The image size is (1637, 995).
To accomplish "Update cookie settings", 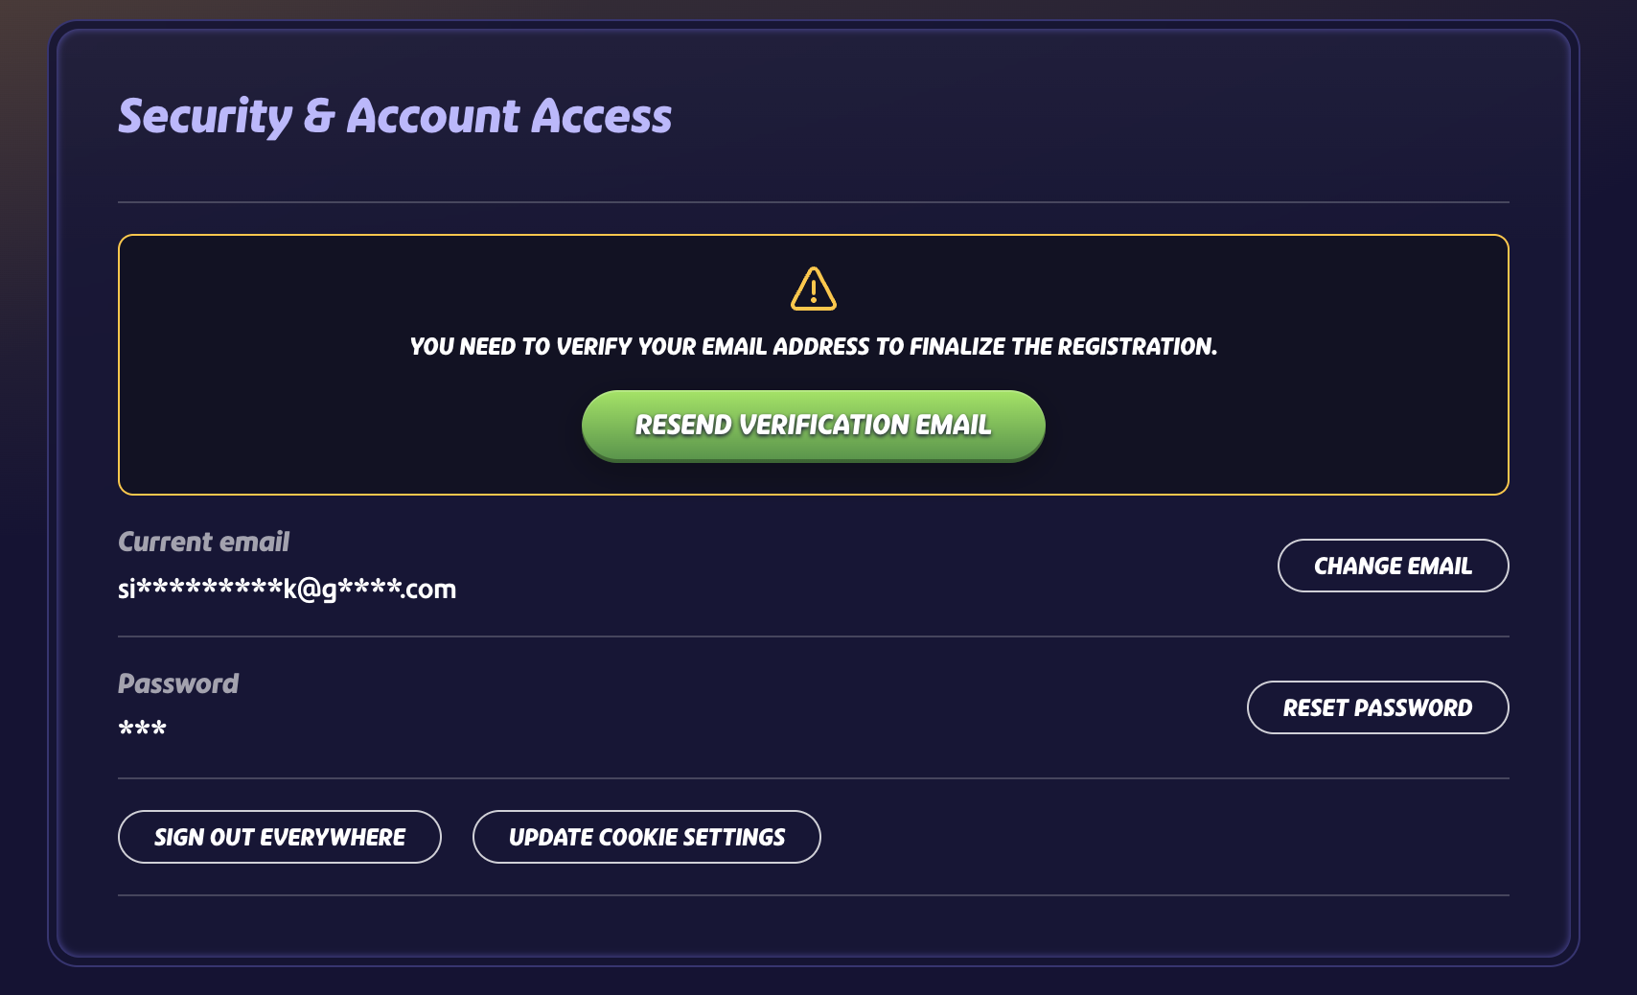I will pyautogui.click(x=647, y=837).
